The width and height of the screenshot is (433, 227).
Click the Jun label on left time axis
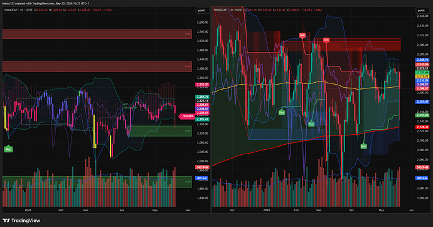click(x=188, y=210)
